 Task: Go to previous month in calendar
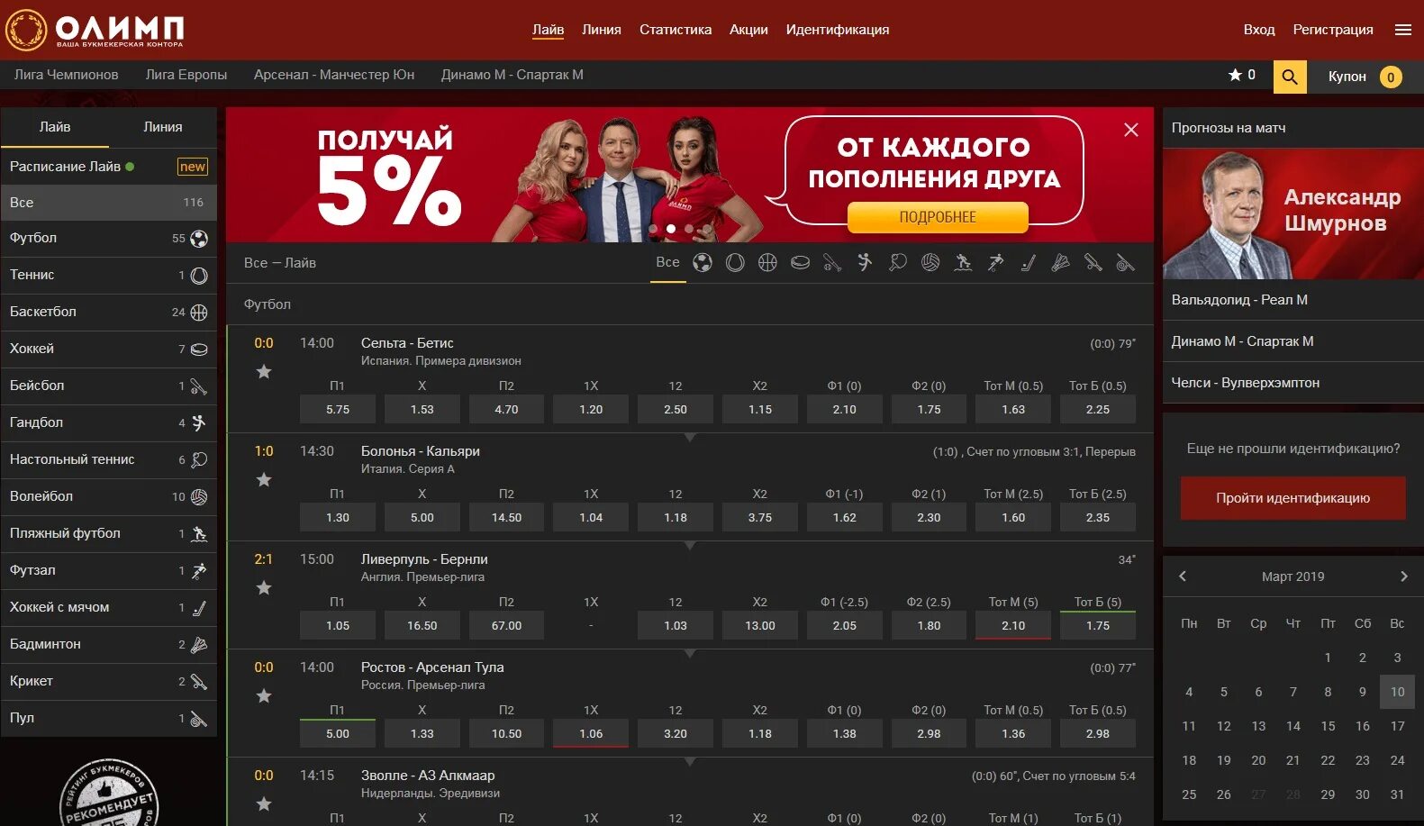pyautogui.click(x=1183, y=576)
